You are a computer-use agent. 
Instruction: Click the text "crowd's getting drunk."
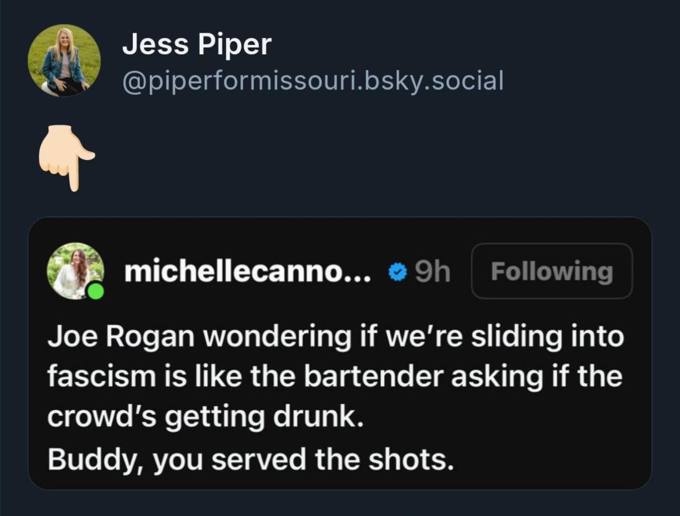click(x=205, y=419)
